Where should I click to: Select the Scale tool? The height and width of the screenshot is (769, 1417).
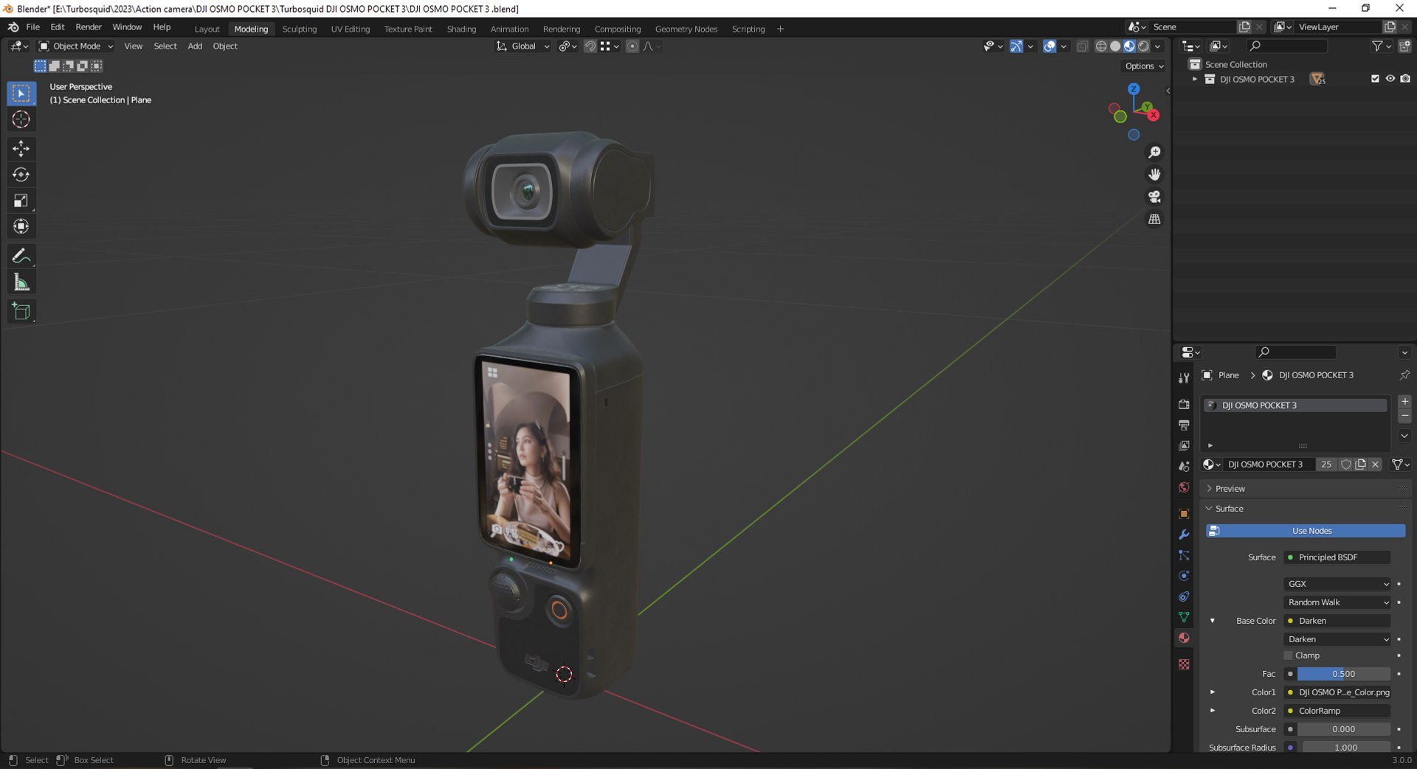[21, 201]
